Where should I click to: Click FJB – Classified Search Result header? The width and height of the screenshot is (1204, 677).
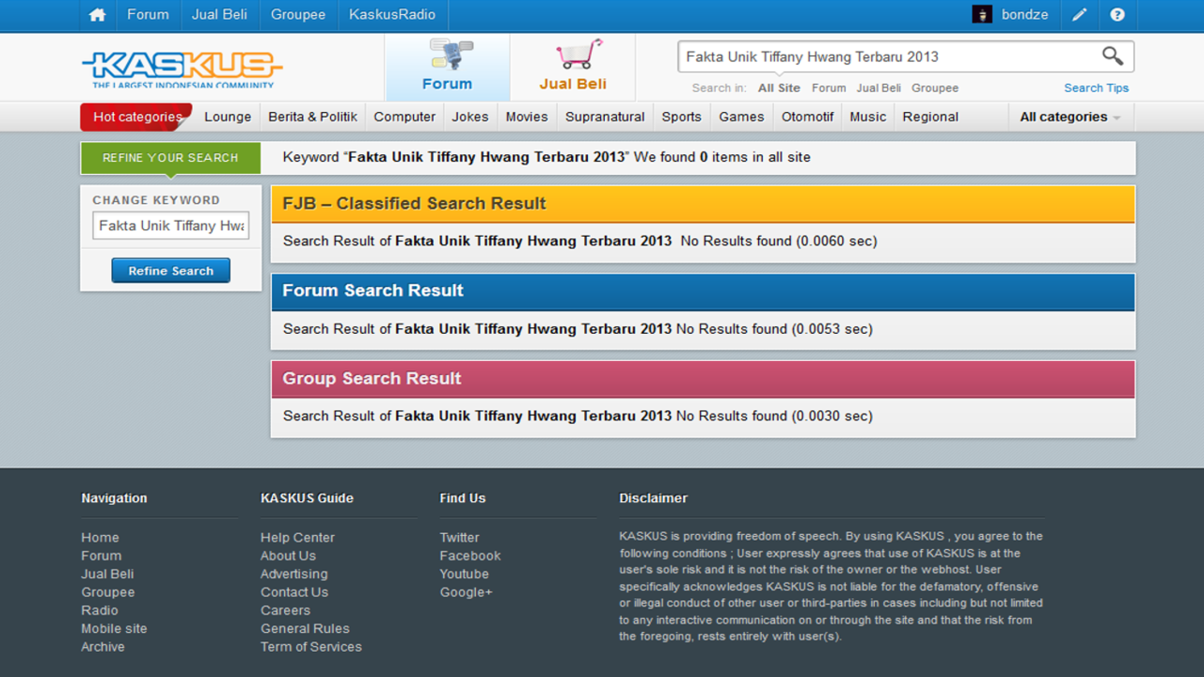pos(703,204)
